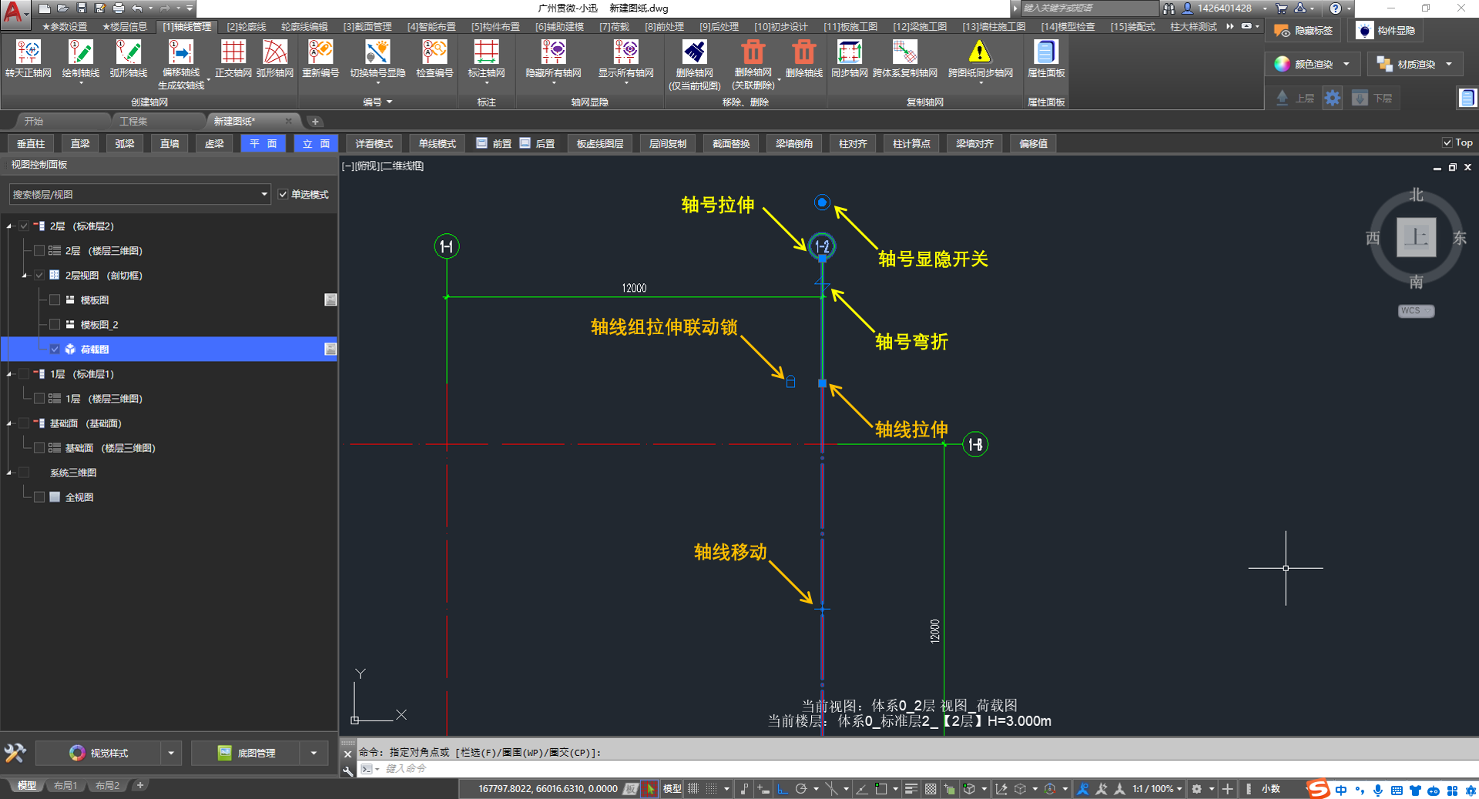Click 隐藏所有轴网 hide all grids icon

click(553, 59)
